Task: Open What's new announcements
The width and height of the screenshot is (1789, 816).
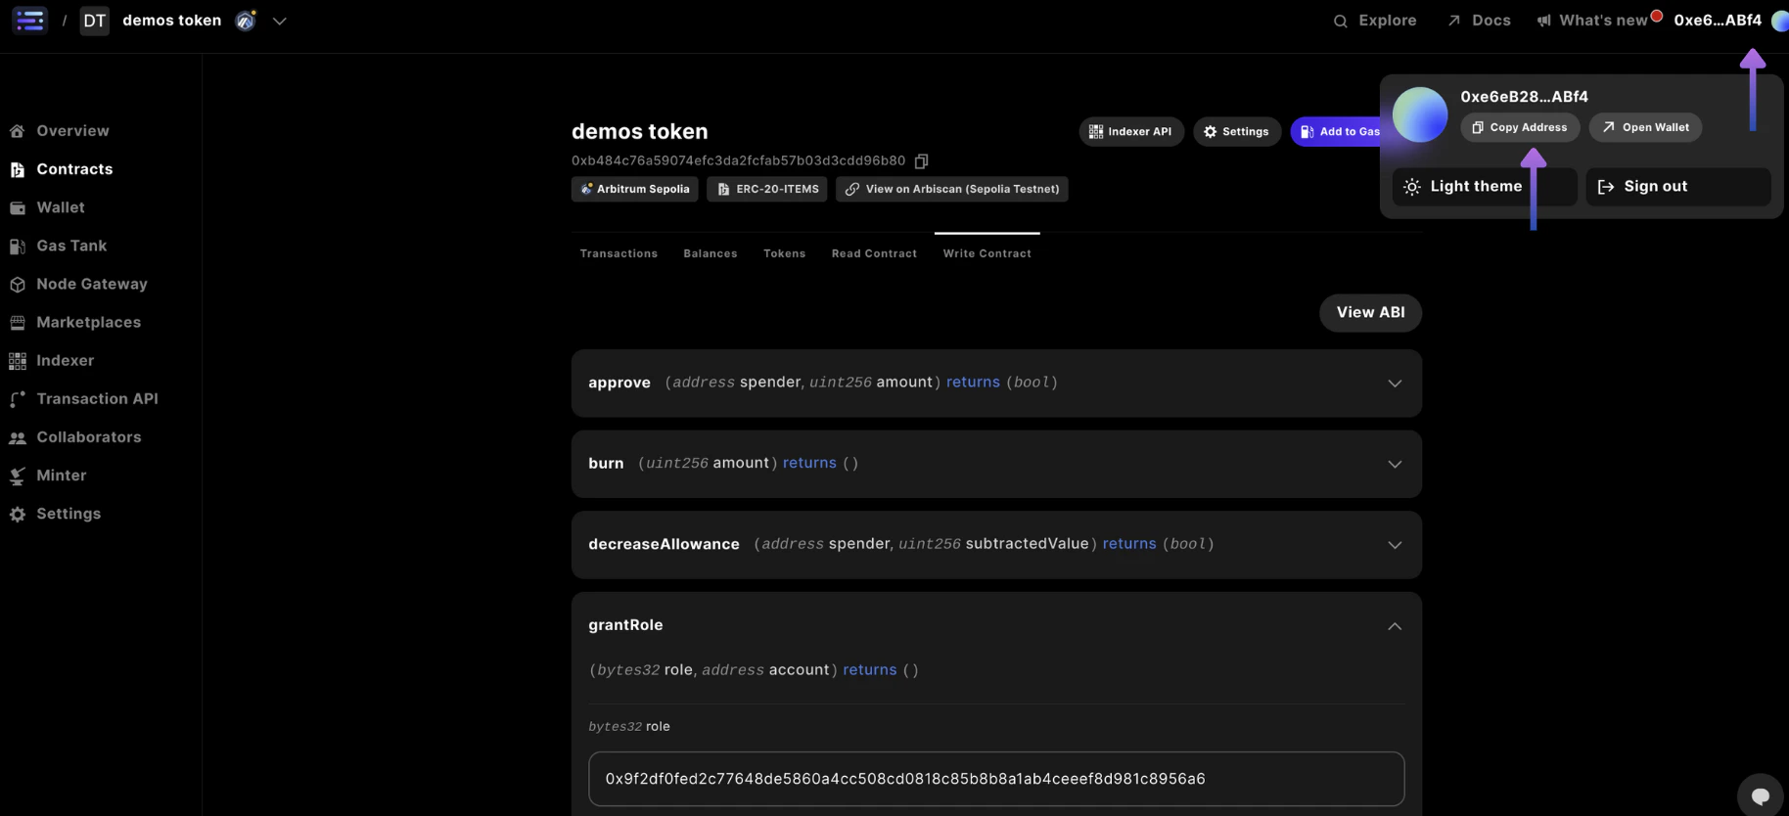Action: [1599, 21]
